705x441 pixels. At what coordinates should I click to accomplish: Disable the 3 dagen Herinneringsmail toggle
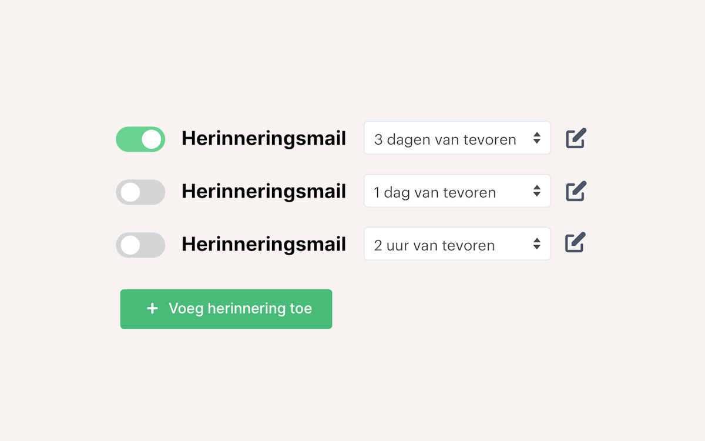tap(140, 139)
